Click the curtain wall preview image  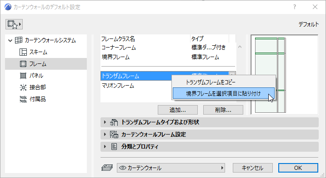285,75
